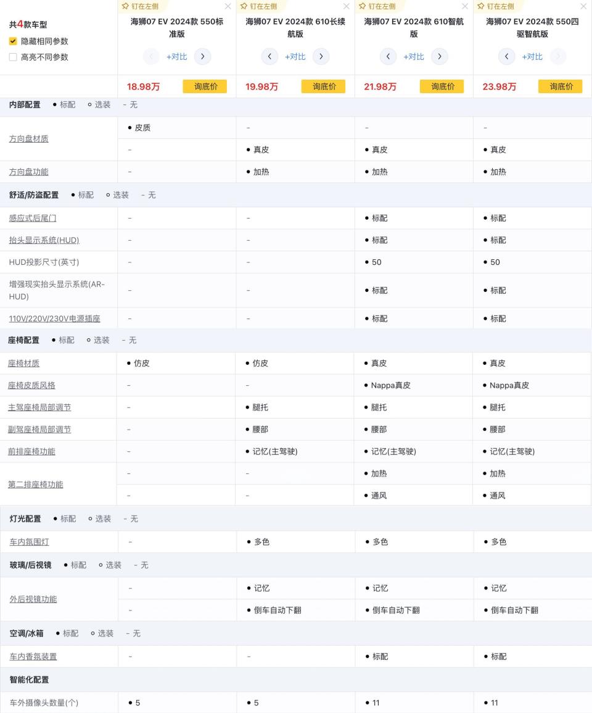592x713 pixels.
Task: Open the 抬头显示系统(HUD) parameter link
Action: click(44, 240)
